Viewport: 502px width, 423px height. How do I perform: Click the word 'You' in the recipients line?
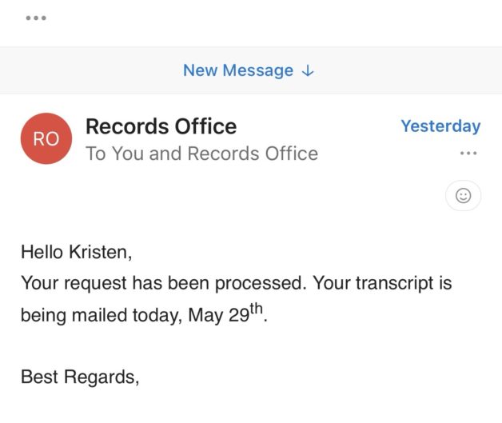click(x=128, y=154)
